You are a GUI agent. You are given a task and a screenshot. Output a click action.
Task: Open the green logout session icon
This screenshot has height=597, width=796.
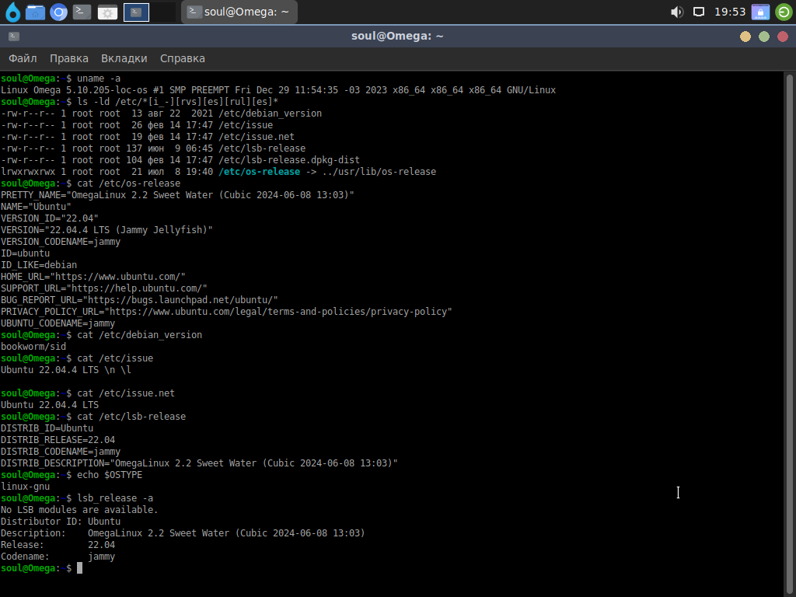pos(784,12)
